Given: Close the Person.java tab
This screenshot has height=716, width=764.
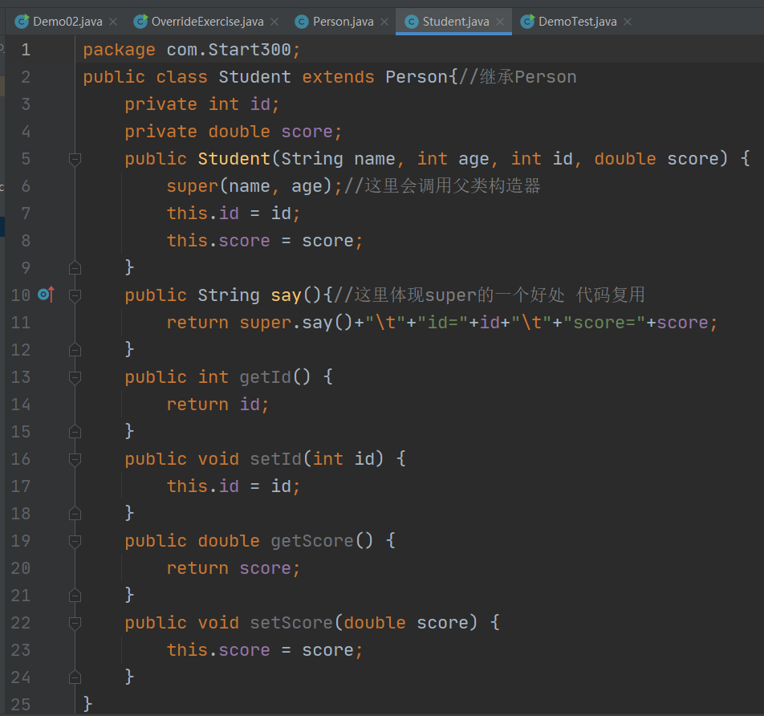Looking at the screenshot, I should 384,22.
